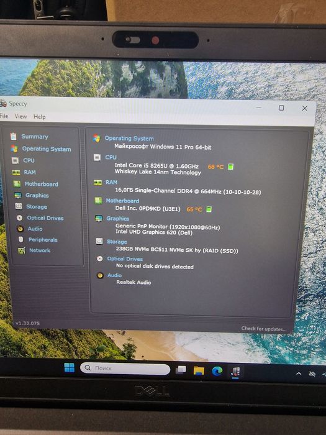Open Optical Drives section in sidebar
326x435 pixels.
pyautogui.click(x=45, y=218)
